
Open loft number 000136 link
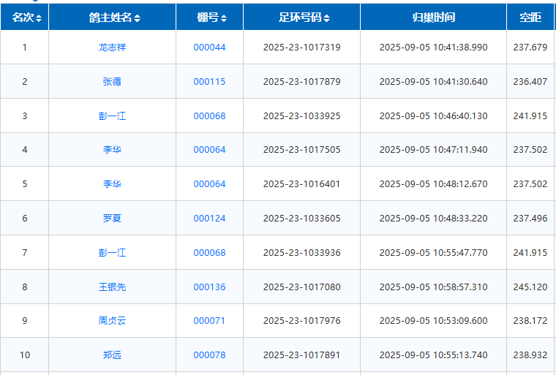coord(209,287)
